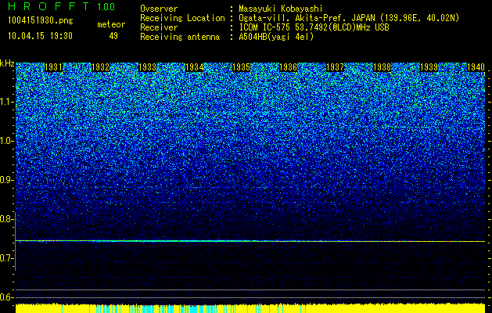Click the Receiving antenna field label
The width and height of the screenshot is (492, 313).
coord(180,37)
